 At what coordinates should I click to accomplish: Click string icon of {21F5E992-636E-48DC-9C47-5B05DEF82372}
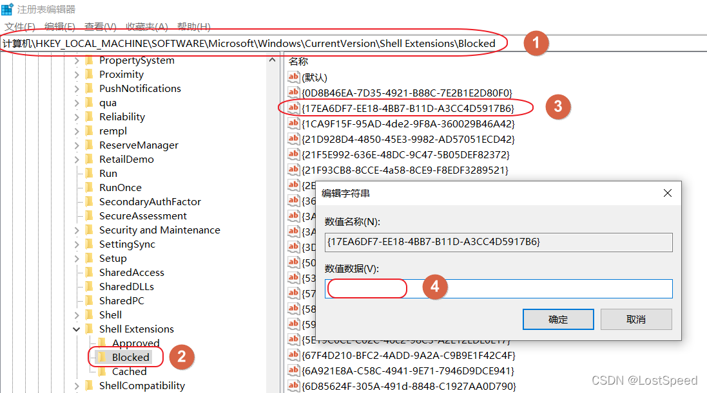coord(293,154)
